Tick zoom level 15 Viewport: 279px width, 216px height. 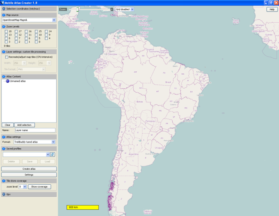[x=36, y=31]
